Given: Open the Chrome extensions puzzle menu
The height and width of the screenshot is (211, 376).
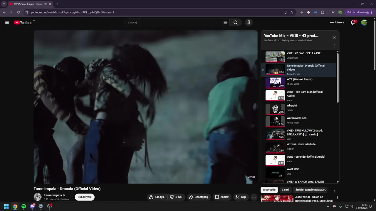Looking at the screenshot, I should [323, 12].
